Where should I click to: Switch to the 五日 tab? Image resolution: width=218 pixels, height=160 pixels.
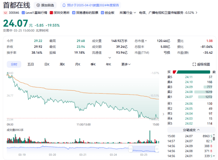click(x=31, y=64)
